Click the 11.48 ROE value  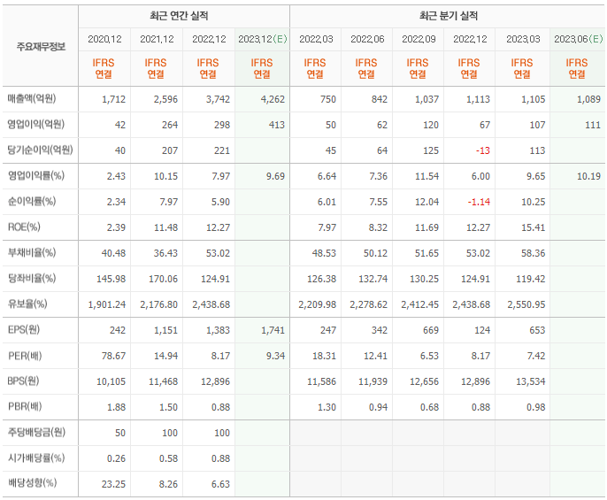tap(165, 227)
